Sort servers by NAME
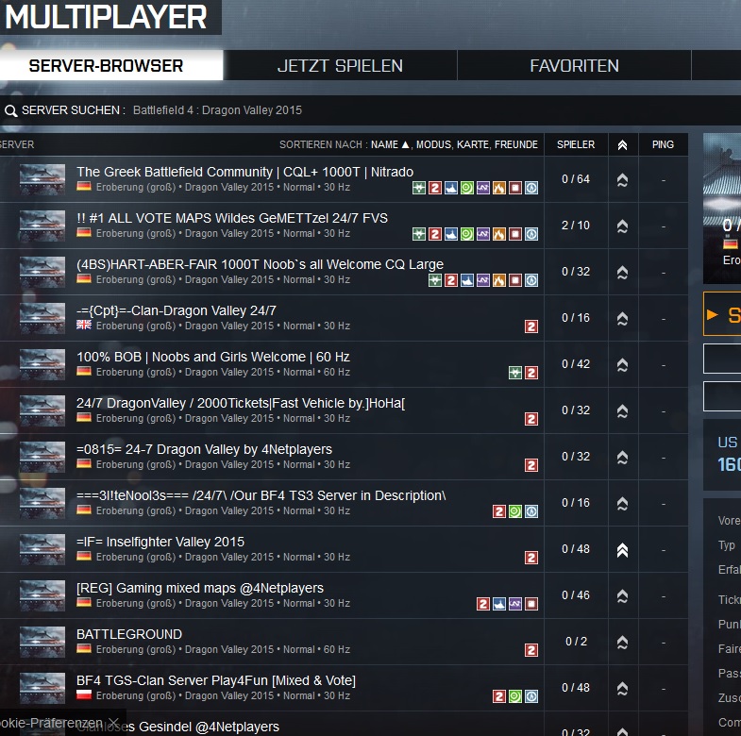The image size is (741, 736). [390, 144]
